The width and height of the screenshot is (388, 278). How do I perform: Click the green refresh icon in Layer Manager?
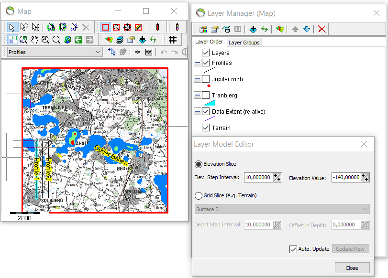click(264, 29)
